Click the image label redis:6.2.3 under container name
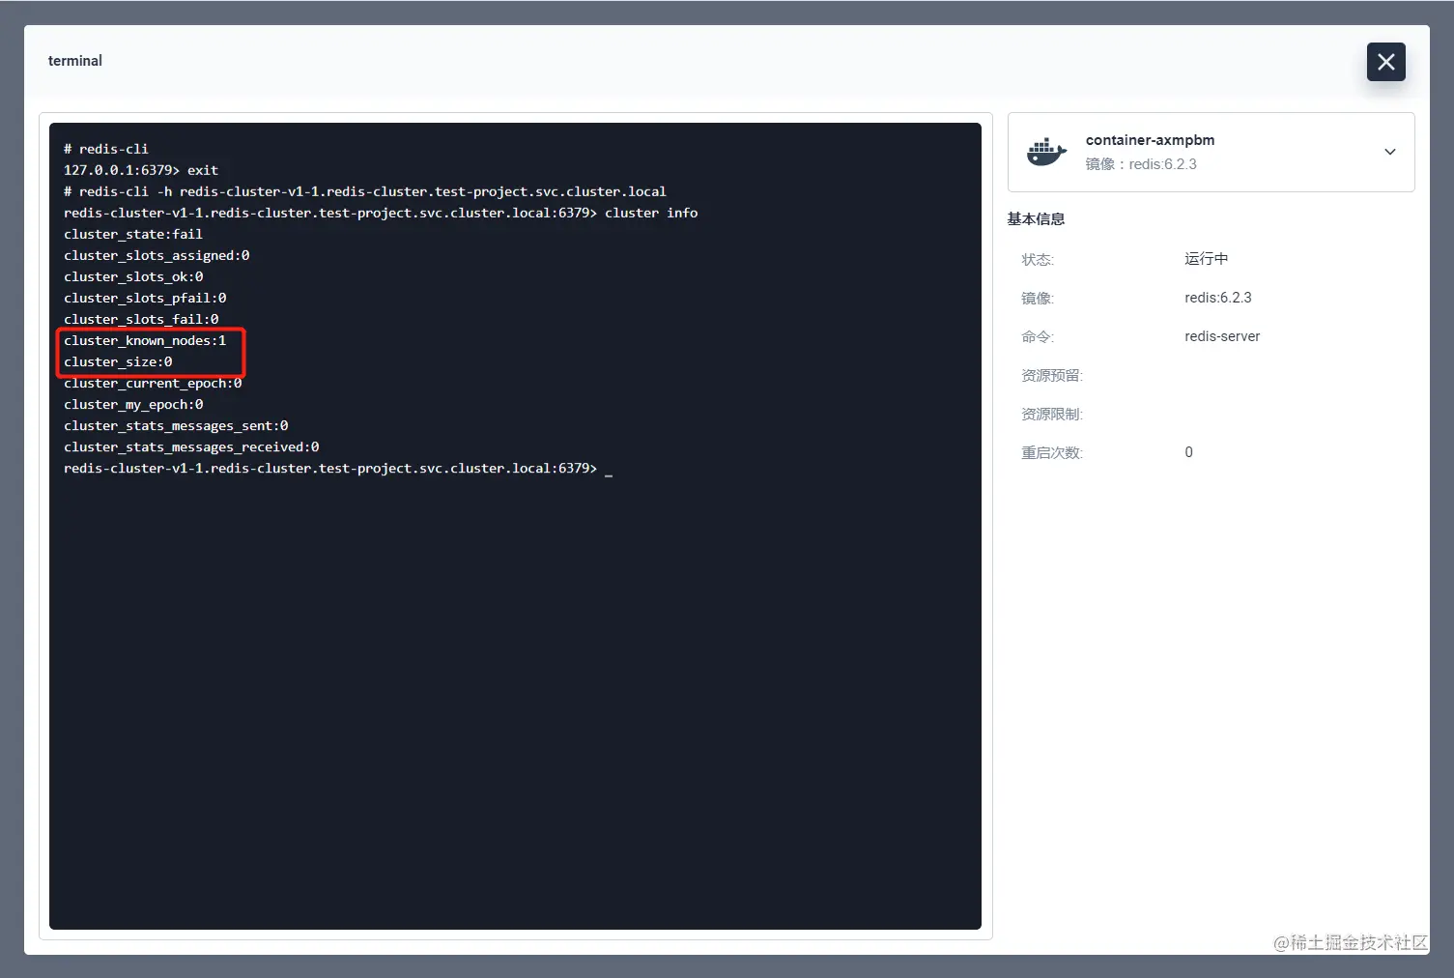 click(1141, 164)
